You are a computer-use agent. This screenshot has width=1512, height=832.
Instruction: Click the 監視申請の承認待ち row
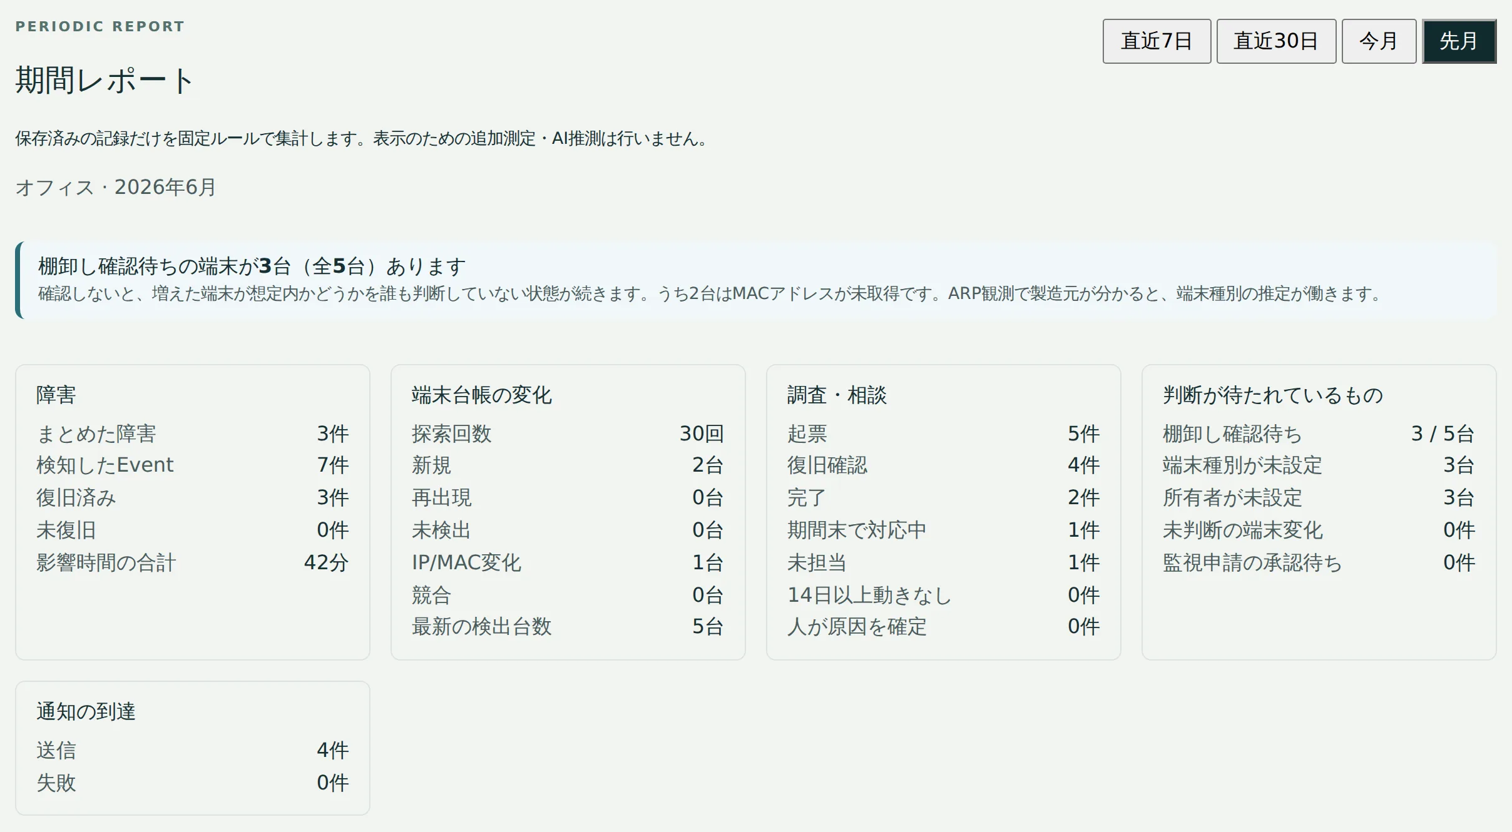point(1319,562)
